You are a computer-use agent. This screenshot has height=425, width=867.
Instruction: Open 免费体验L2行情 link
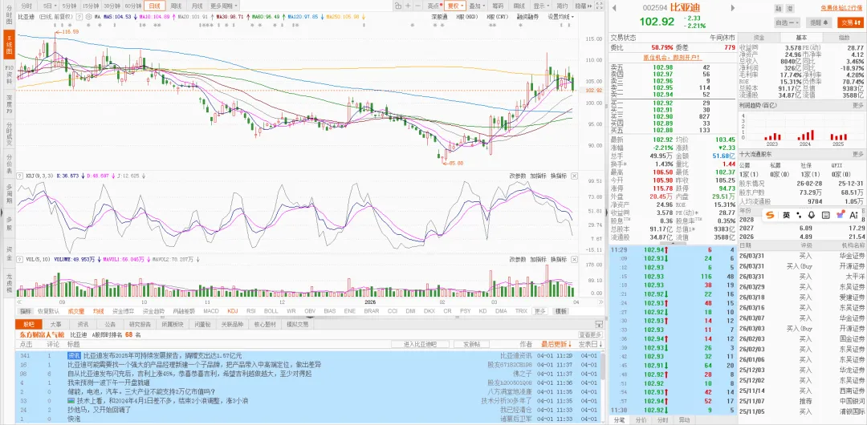click(841, 8)
